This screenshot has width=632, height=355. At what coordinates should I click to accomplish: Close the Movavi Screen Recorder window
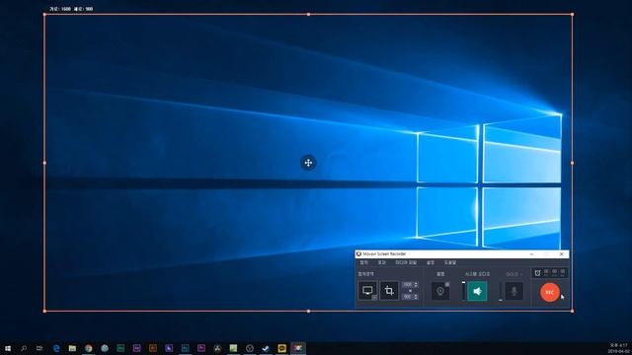[562, 254]
